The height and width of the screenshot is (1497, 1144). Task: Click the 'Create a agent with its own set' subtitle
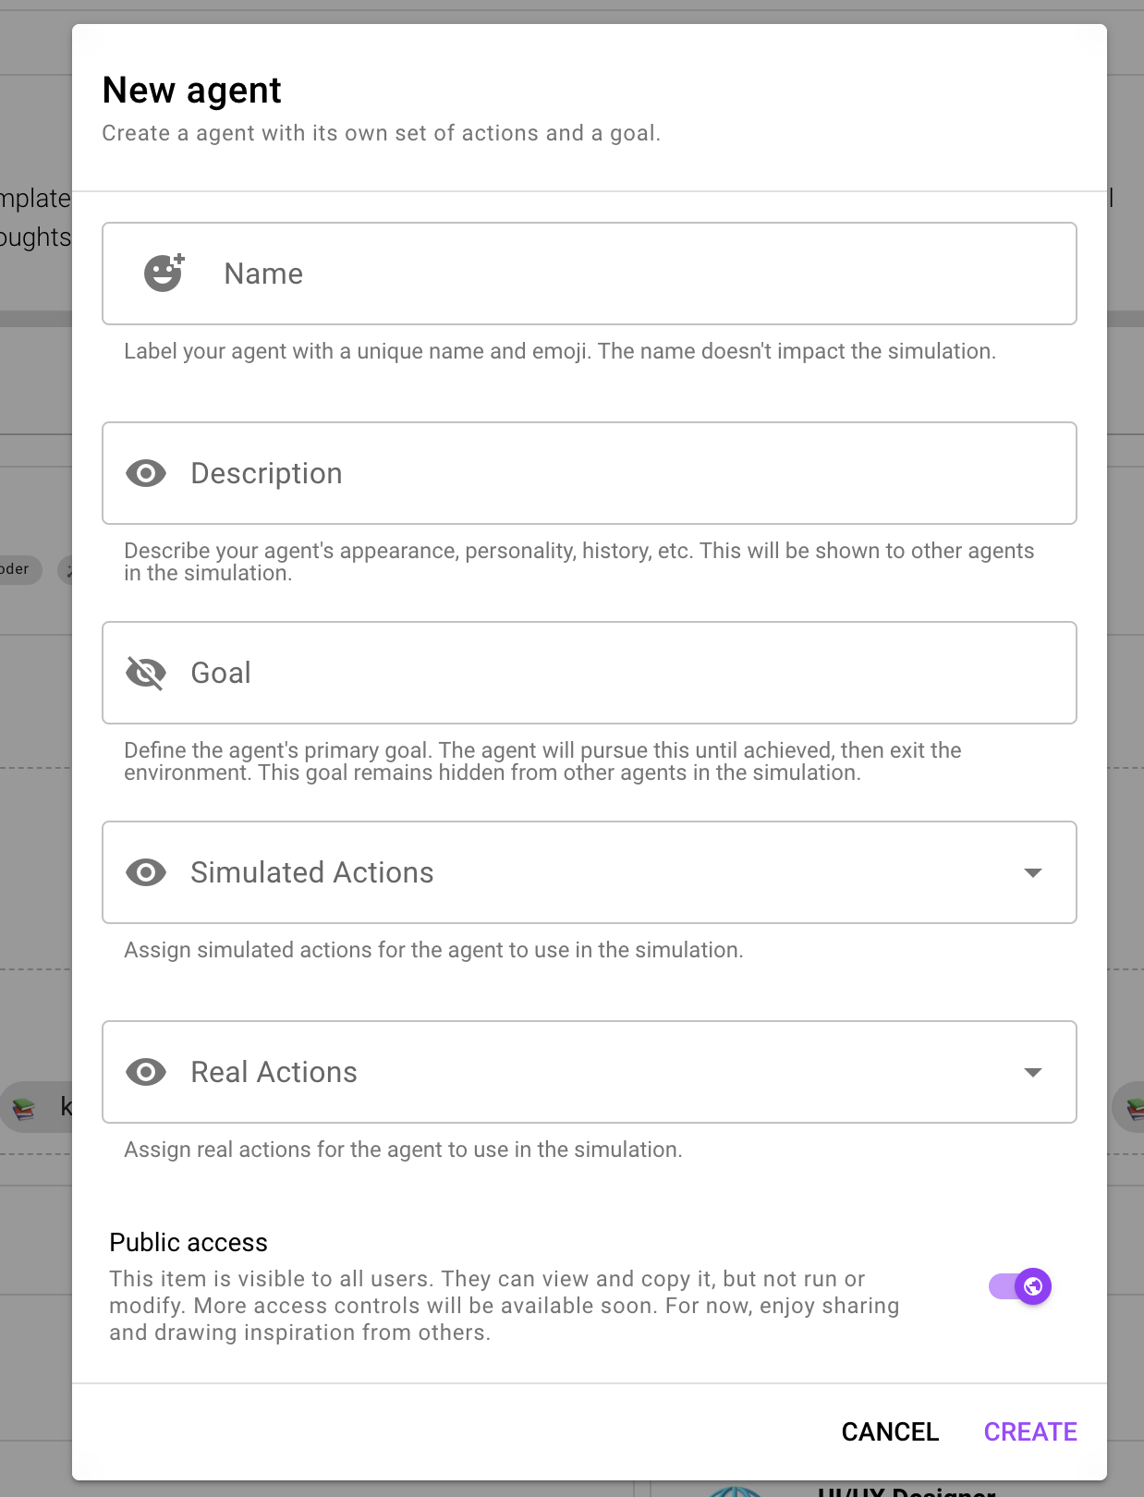(382, 133)
